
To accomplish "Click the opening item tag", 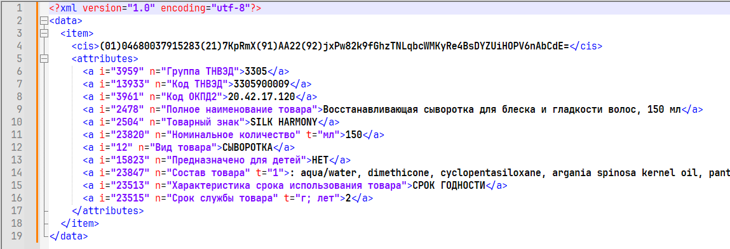I will 78,34.
